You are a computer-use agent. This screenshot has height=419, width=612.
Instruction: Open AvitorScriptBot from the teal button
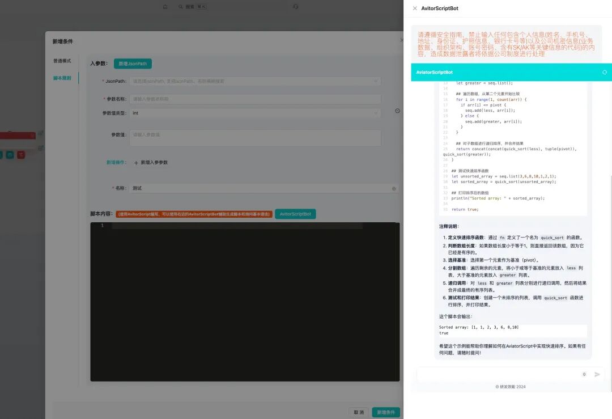pos(295,214)
